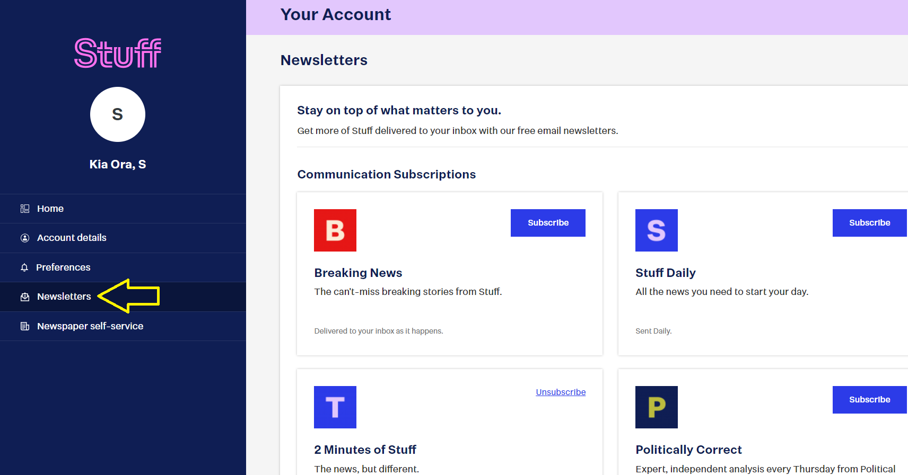The image size is (908, 475).
Task: Go to Preferences in the sidebar
Action: coord(63,267)
